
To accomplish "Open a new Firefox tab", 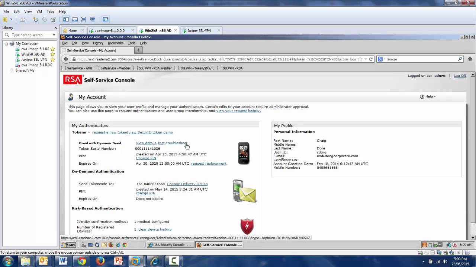I will coord(138,50).
